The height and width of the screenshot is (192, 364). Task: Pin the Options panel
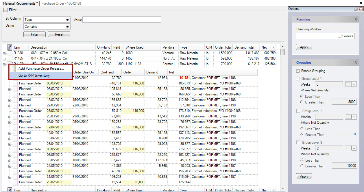click(x=356, y=9)
